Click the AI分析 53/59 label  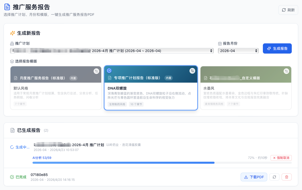tap(42, 158)
